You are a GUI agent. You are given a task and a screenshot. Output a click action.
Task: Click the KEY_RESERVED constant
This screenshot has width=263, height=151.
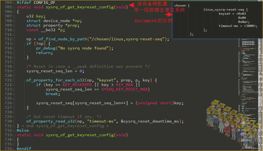[x=77, y=85]
